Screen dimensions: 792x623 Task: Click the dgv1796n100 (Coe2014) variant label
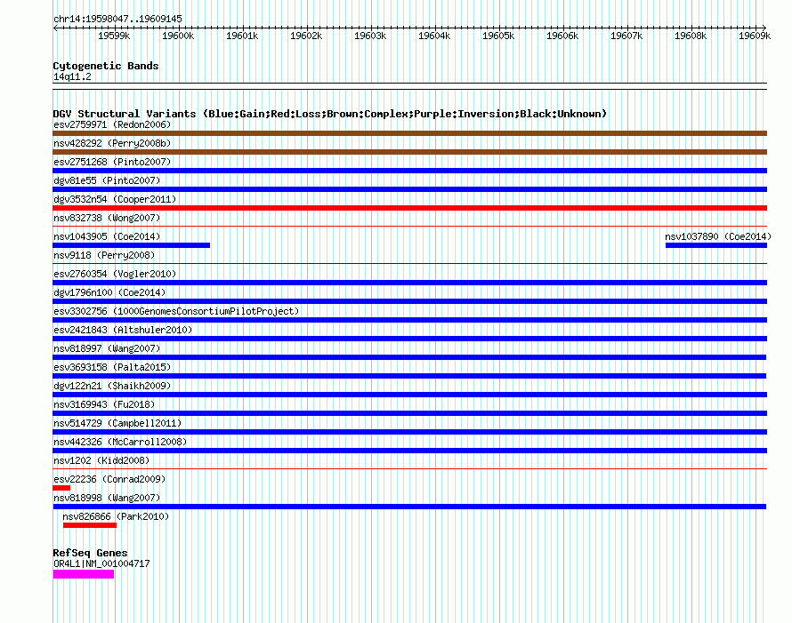coord(109,292)
